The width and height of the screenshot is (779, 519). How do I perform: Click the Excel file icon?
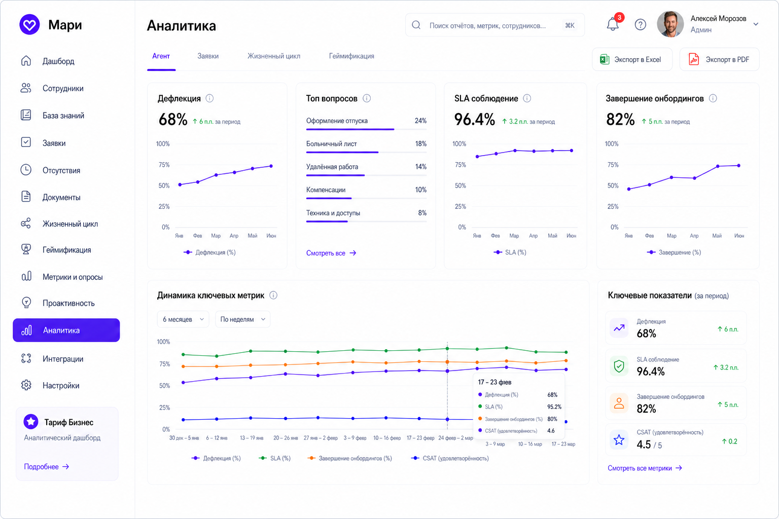tap(605, 59)
